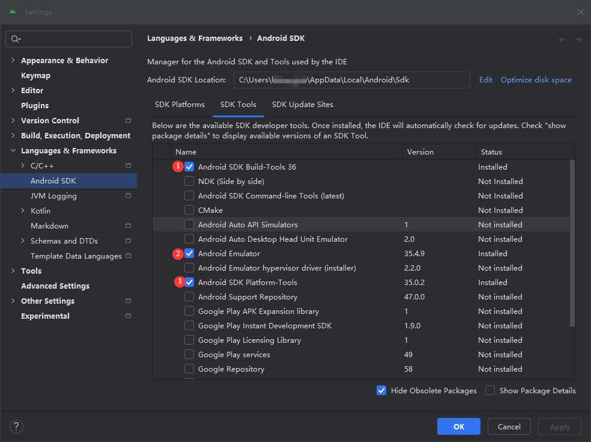Expand the Editor section
The height and width of the screenshot is (442, 591).
[13, 90]
